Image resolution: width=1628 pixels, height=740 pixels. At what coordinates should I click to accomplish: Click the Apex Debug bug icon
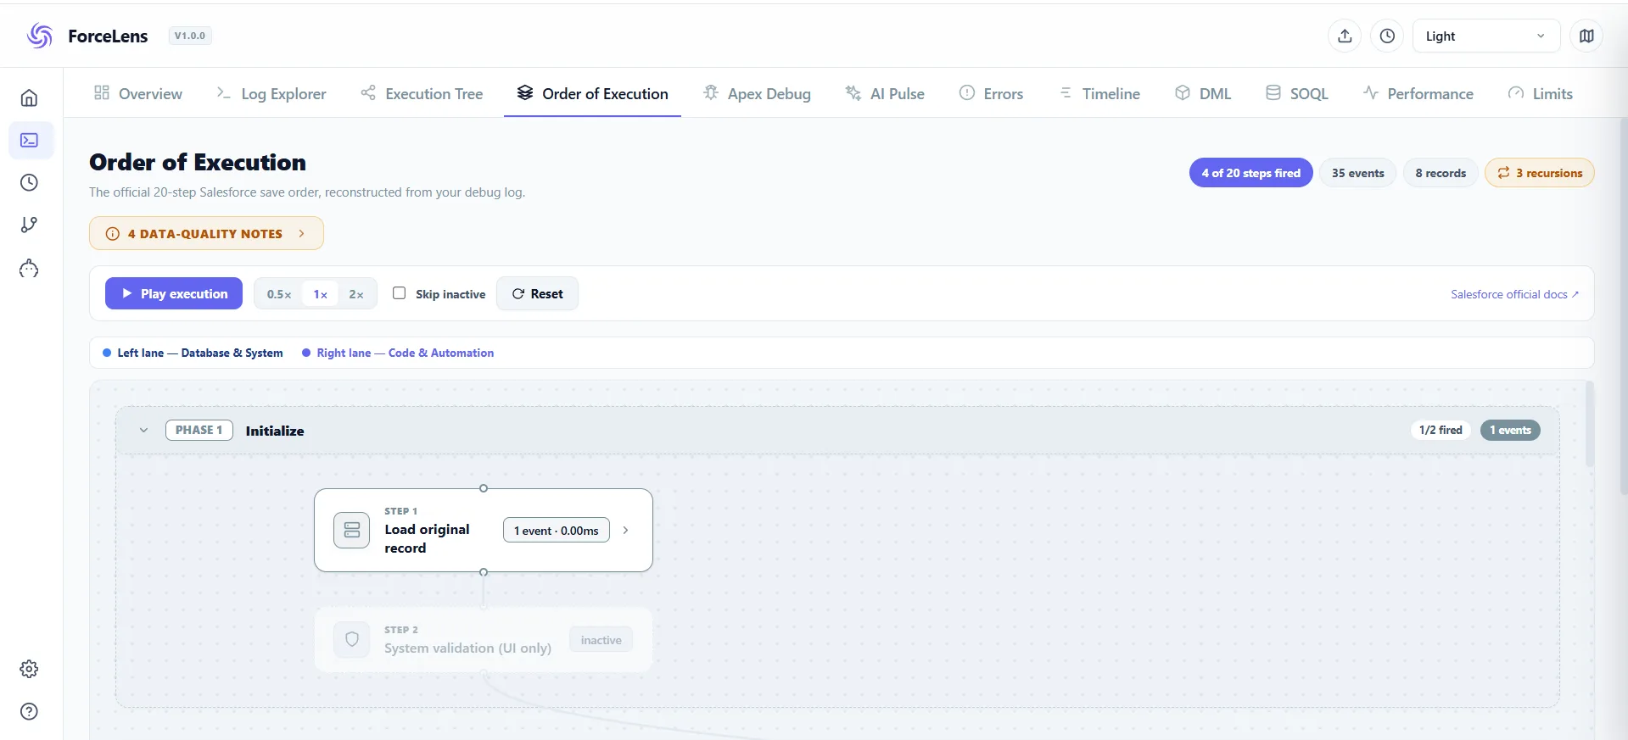coord(711,92)
